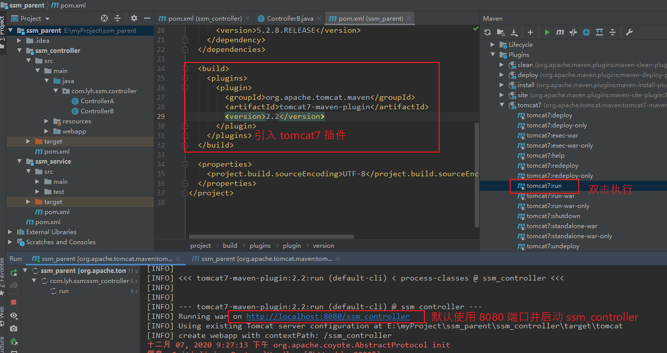The image size is (667, 353).
Task: Collapse the tomcat7 plugin node
Action: pos(502,105)
